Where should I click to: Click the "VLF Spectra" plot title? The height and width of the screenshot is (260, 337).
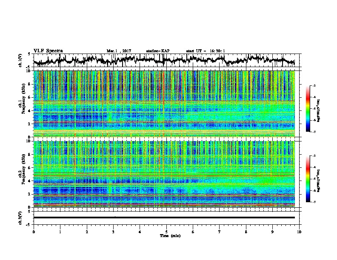click(x=48, y=51)
